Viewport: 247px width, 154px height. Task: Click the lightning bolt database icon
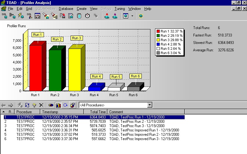[x=21, y=16]
